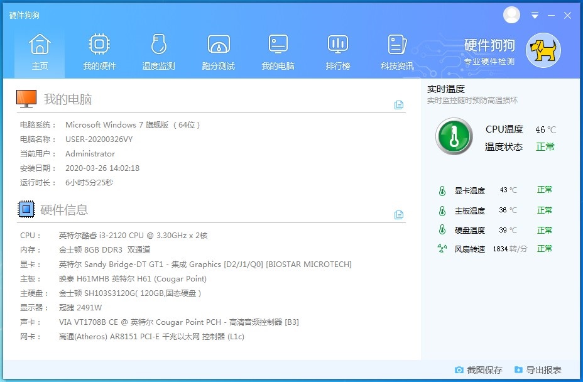Click the orange monitor icon beside 我的电脑
The image size is (583, 382).
[x=26, y=99]
